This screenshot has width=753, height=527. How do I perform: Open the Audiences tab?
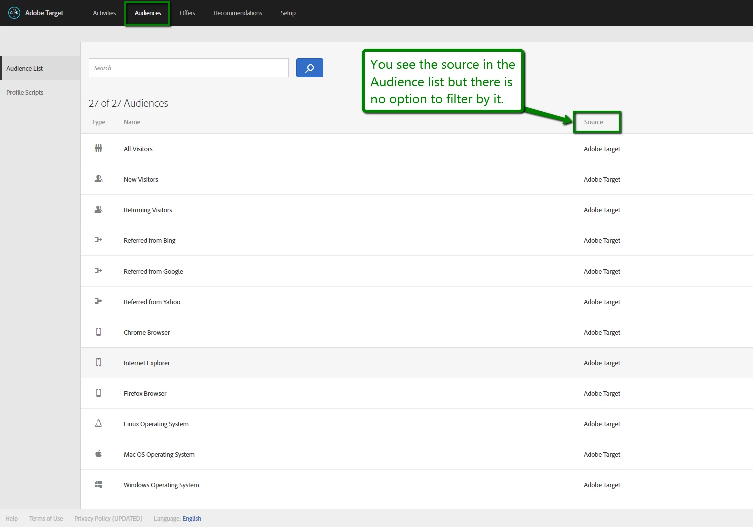coord(148,13)
